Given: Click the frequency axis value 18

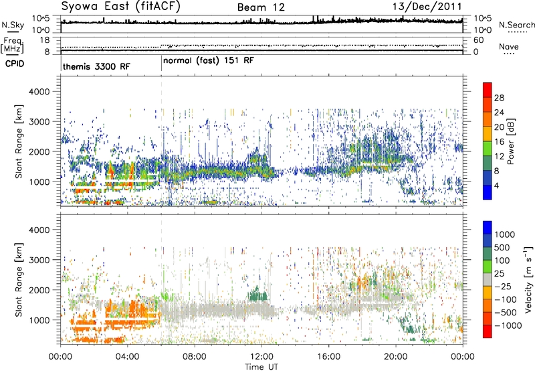Looking at the screenshot, I should pos(45,40).
